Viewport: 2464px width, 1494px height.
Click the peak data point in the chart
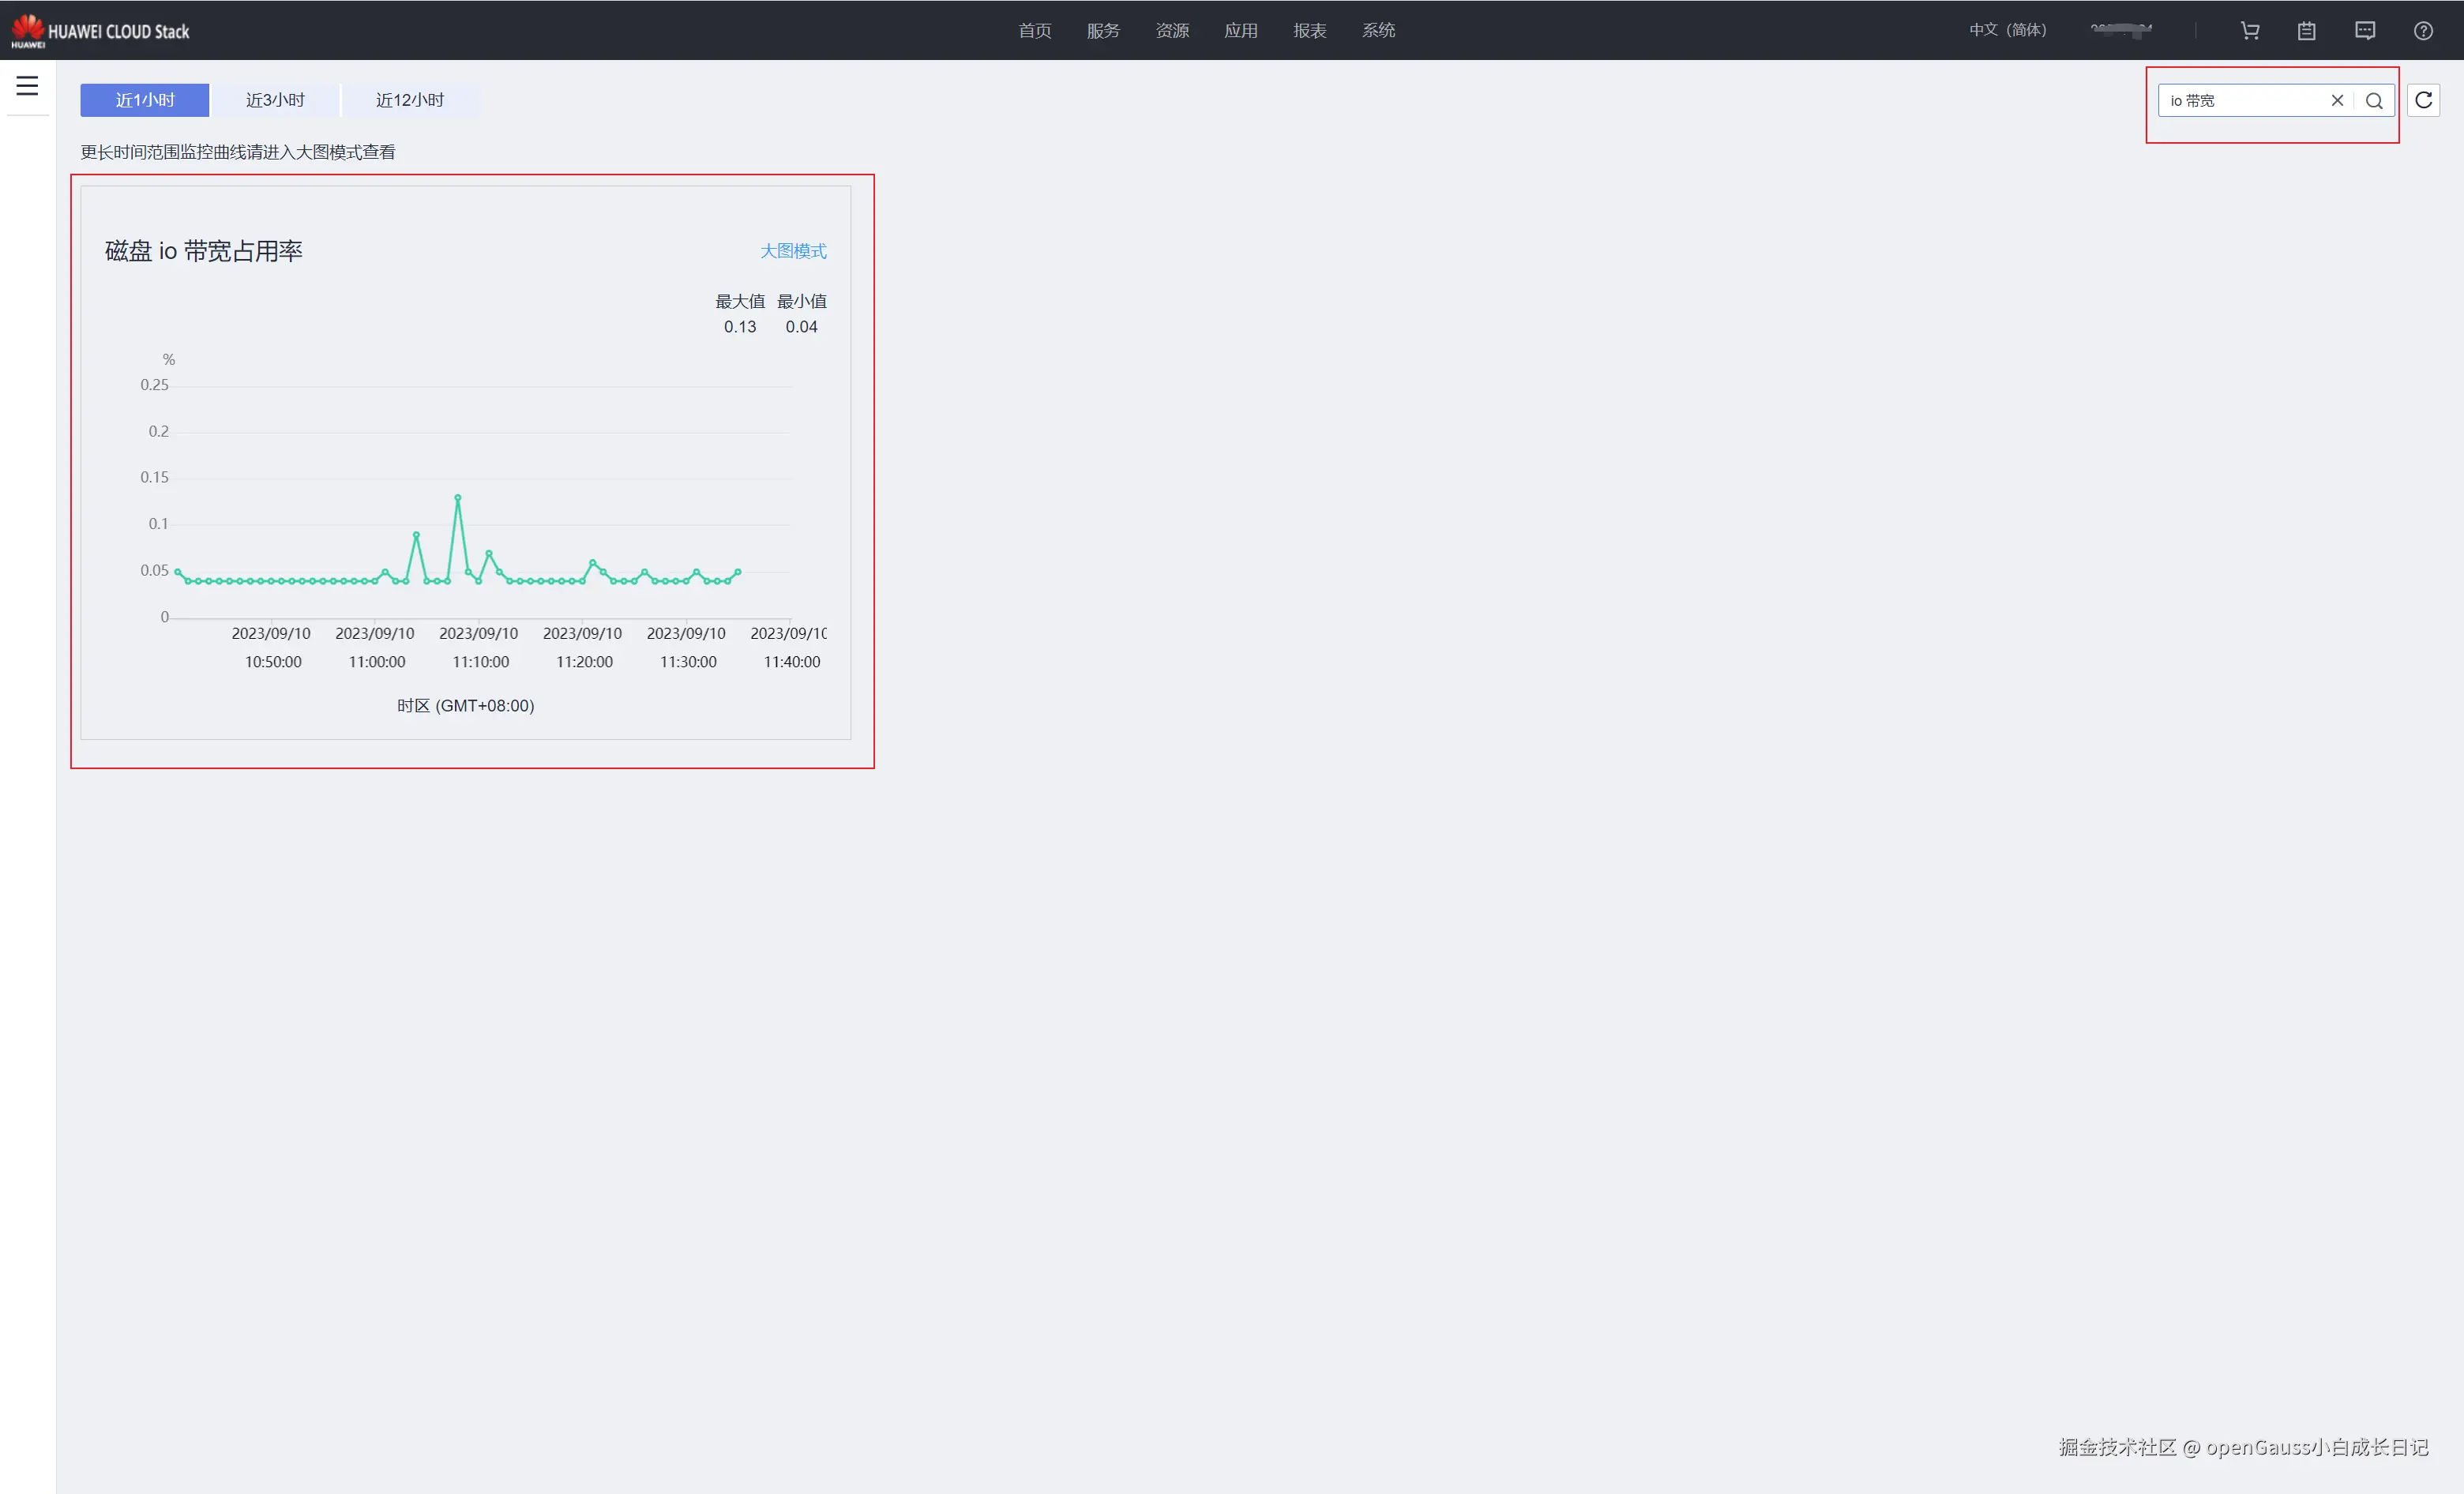click(458, 498)
